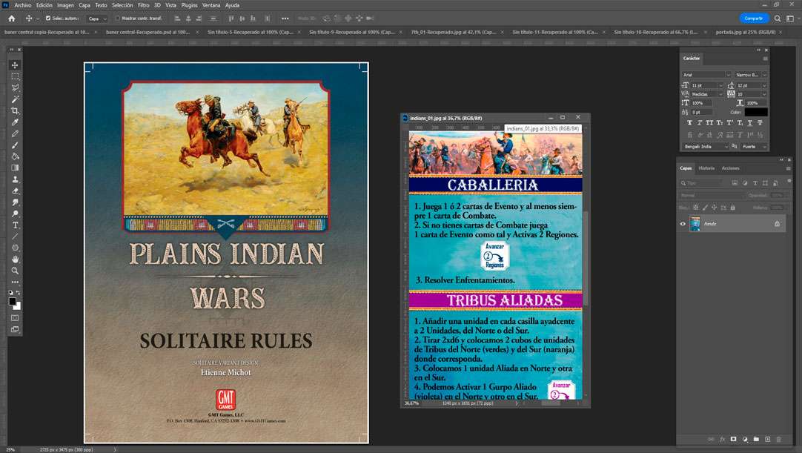Select the Magic Wand tool

tap(15, 99)
